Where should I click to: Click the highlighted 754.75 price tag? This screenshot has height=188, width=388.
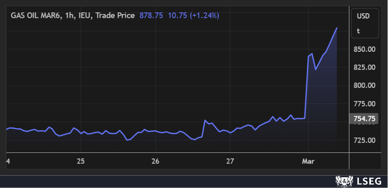pyautogui.click(x=364, y=119)
